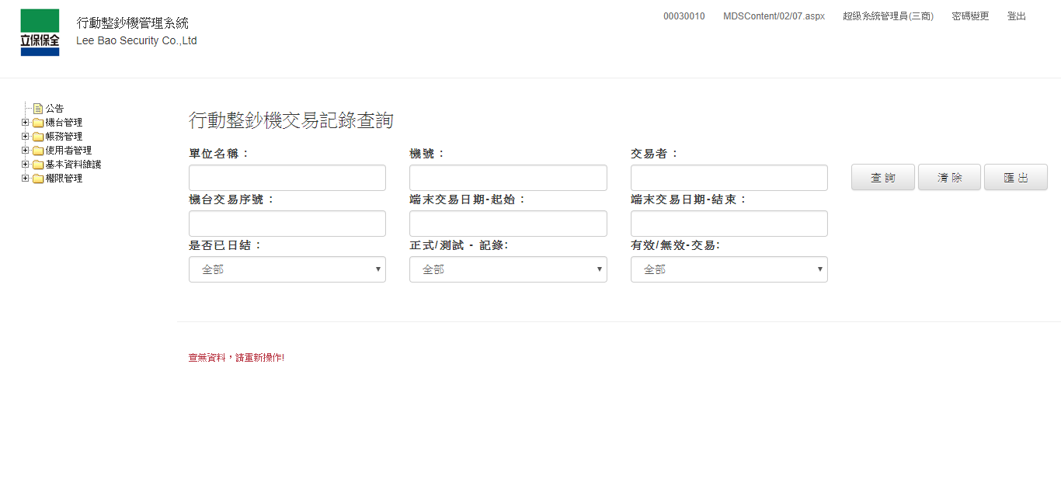Image resolution: width=1061 pixels, height=503 pixels.
Task: Expand the 帳務管理 node using its plus box
Action: coord(26,137)
